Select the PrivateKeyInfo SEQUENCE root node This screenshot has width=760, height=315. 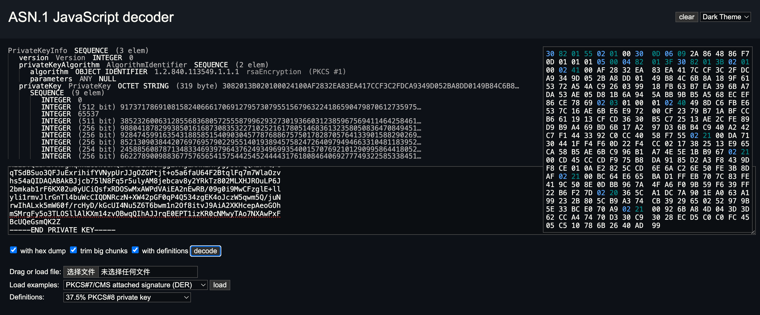click(78, 51)
